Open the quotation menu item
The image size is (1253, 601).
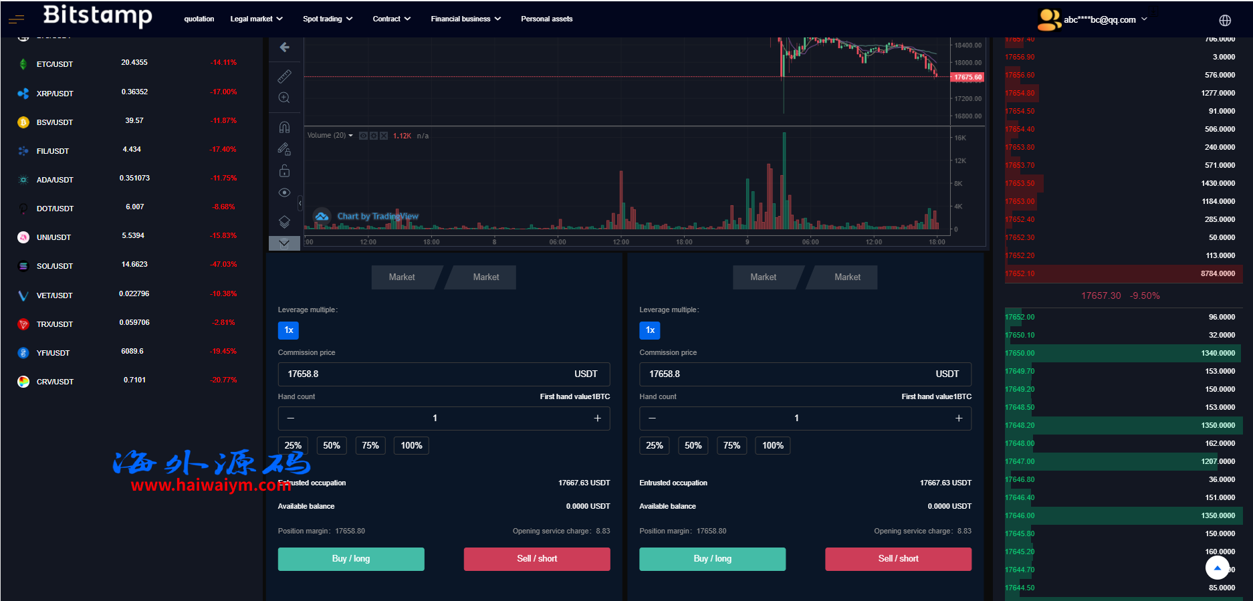click(x=199, y=19)
